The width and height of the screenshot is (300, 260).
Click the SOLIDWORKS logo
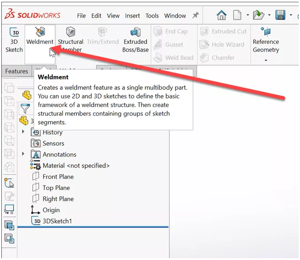[33, 14]
